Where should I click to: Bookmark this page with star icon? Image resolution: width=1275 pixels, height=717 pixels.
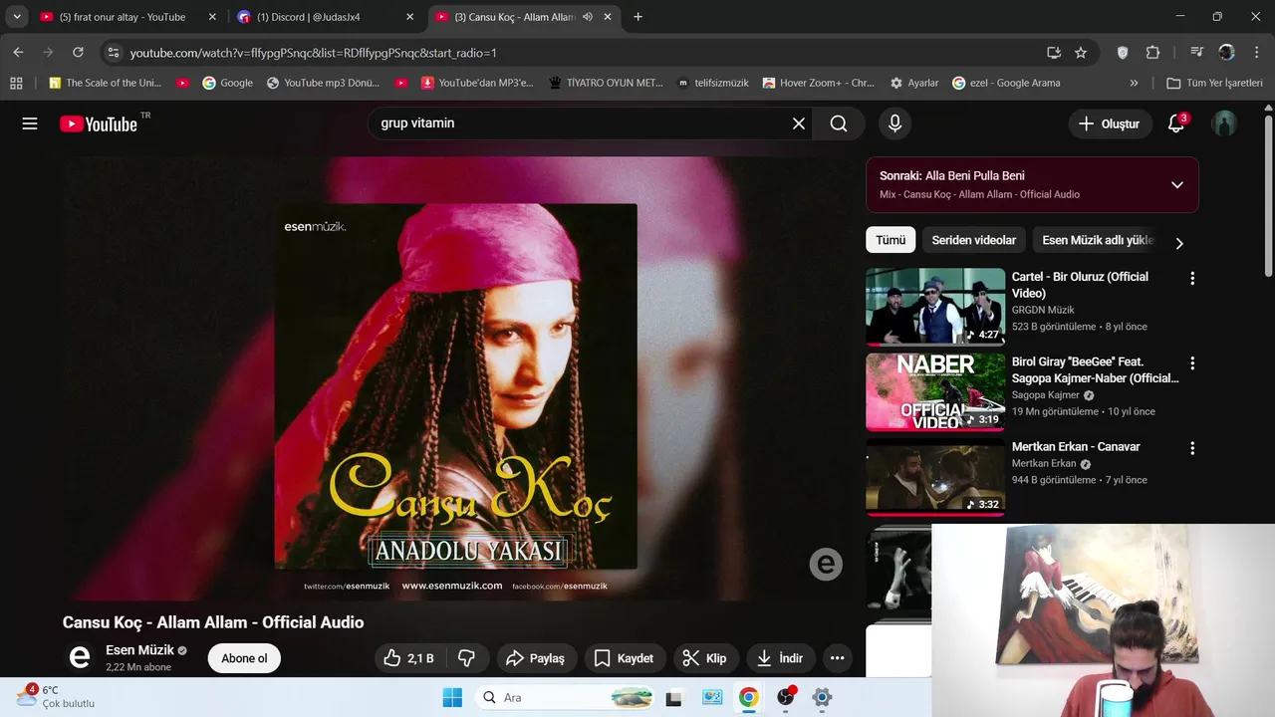pyautogui.click(x=1081, y=53)
